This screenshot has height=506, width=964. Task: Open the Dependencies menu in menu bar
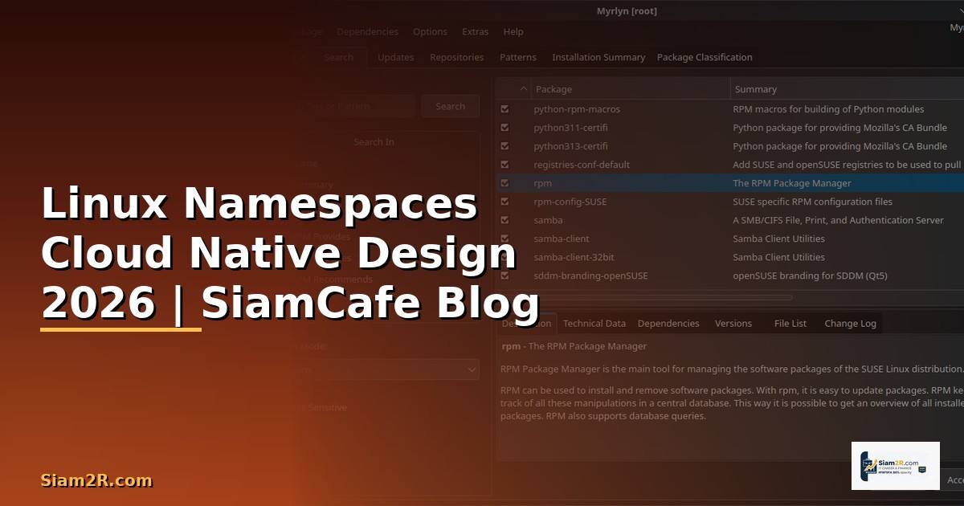(x=367, y=32)
